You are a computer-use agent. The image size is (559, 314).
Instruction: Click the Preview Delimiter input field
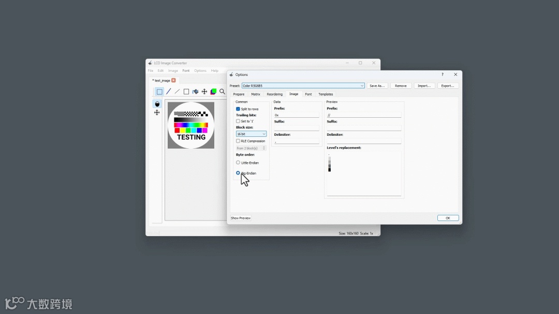point(364,141)
